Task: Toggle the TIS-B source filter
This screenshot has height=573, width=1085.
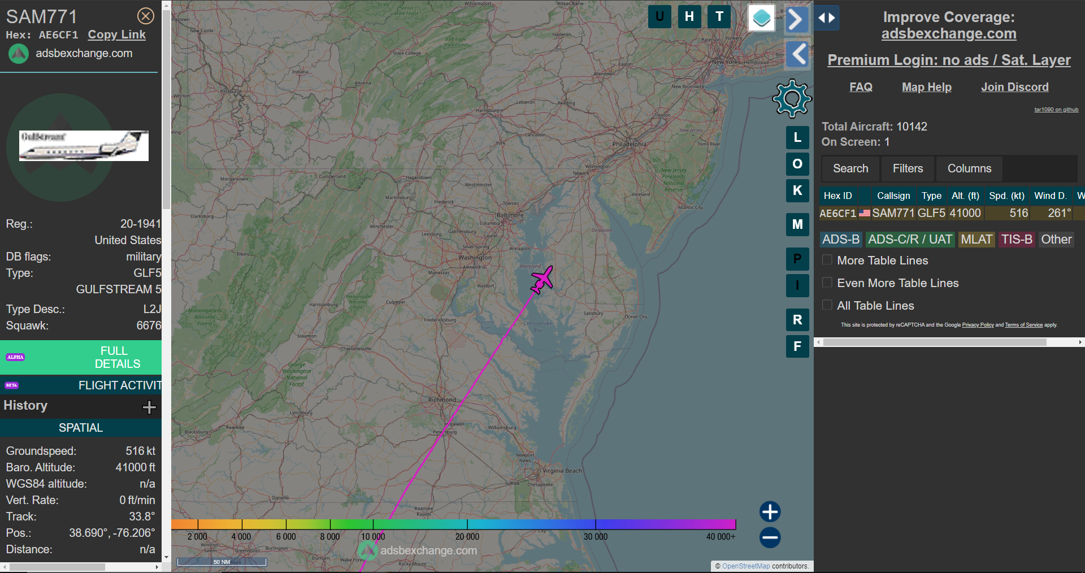Action: coord(1017,240)
